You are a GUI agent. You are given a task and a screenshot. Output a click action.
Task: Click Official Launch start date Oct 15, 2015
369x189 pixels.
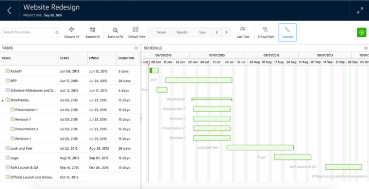tap(69, 177)
